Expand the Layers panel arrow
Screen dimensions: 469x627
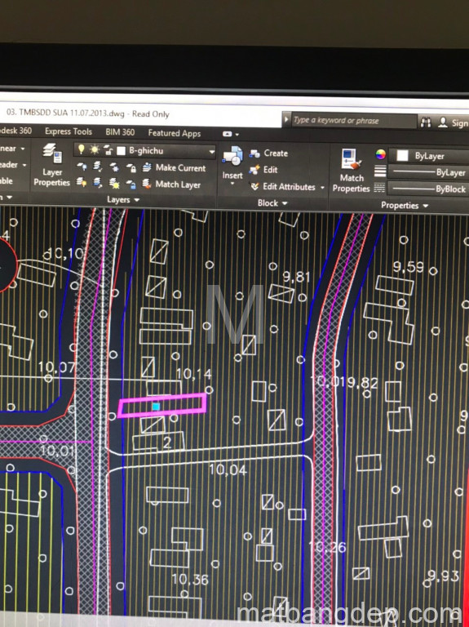click(x=137, y=199)
